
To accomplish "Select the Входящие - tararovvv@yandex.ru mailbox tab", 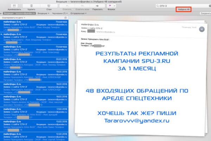I will [19, 13].
